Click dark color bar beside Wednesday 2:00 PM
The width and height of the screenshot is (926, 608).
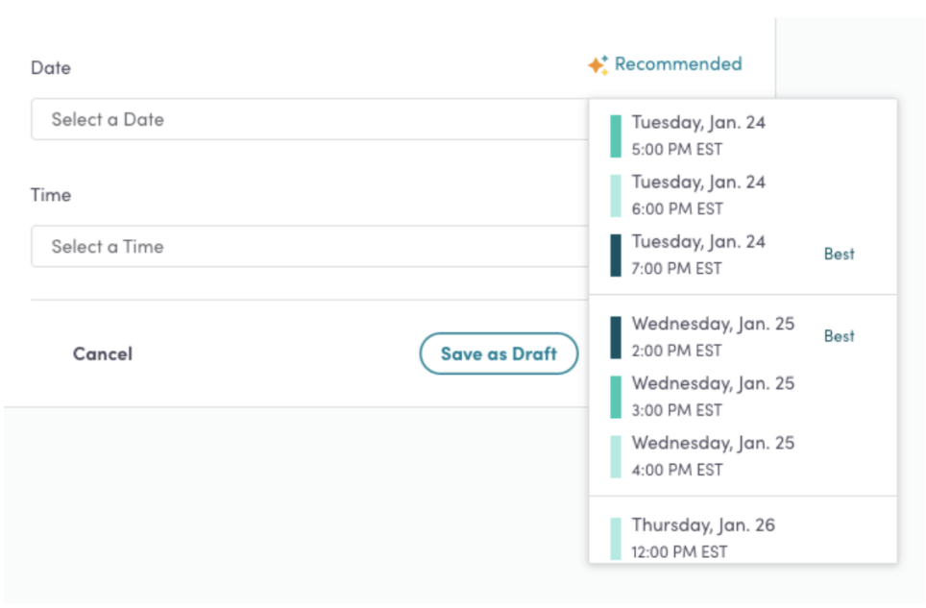(x=616, y=337)
